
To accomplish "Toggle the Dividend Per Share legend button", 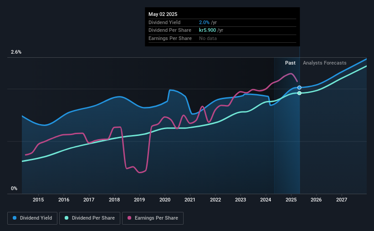I will pyautogui.click(x=90, y=218).
